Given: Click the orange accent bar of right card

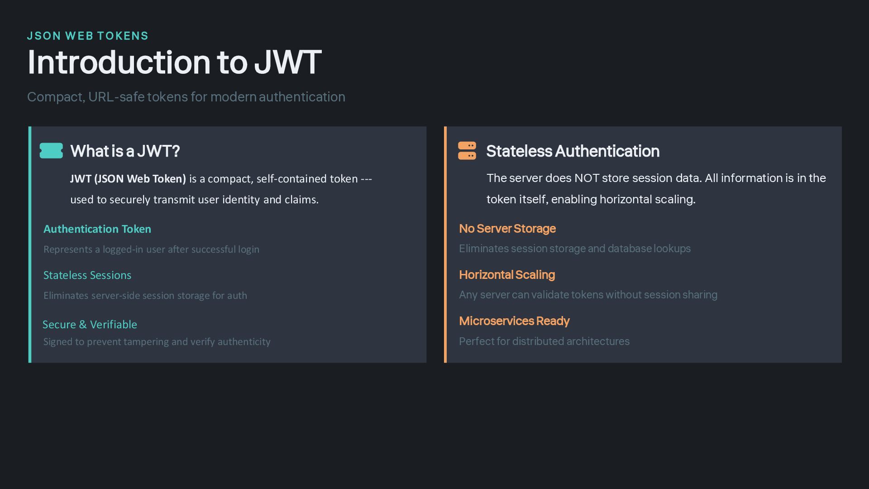Looking at the screenshot, I should pyautogui.click(x=445, y=244).
